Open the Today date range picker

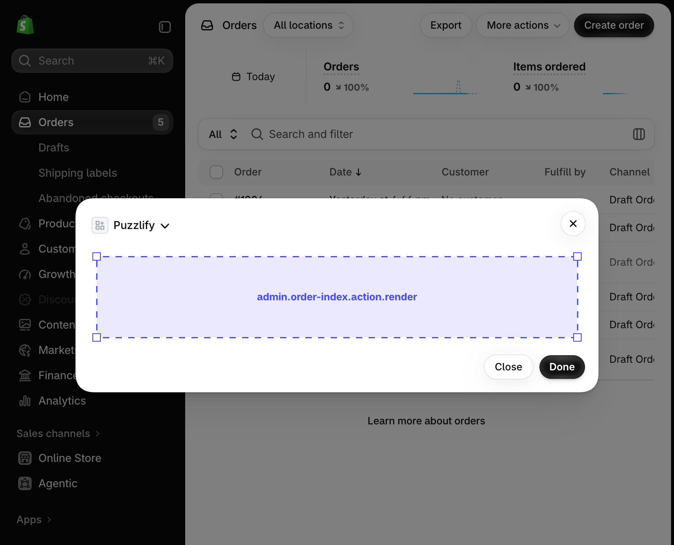click(253, 77)
